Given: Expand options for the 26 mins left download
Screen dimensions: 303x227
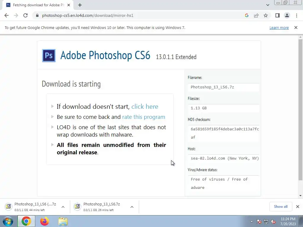Looking at the screenshot, I should tap(132, 207).
